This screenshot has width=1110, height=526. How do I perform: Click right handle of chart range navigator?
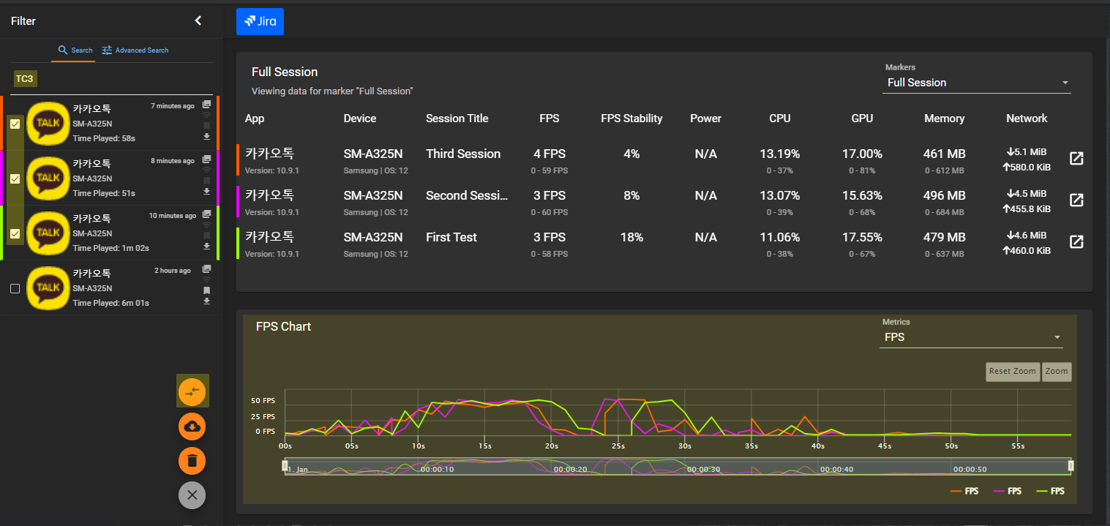(x=1071, y=465)
